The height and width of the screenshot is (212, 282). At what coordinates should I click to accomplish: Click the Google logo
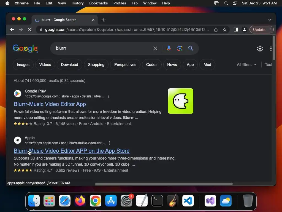click(25, 49)
